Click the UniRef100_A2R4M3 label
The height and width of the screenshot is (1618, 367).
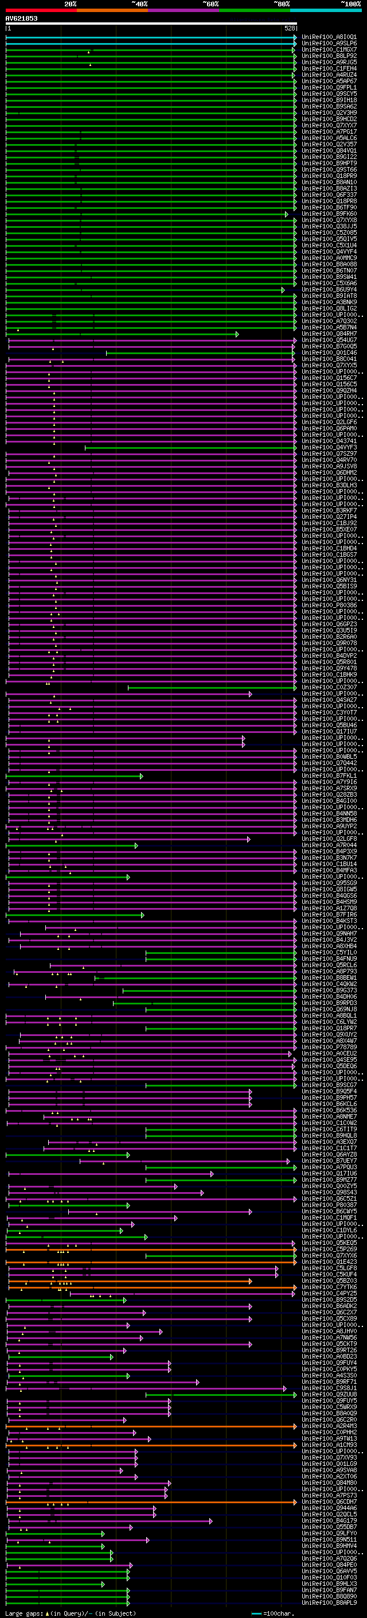pyautogui.click(x=329, y=1426)
